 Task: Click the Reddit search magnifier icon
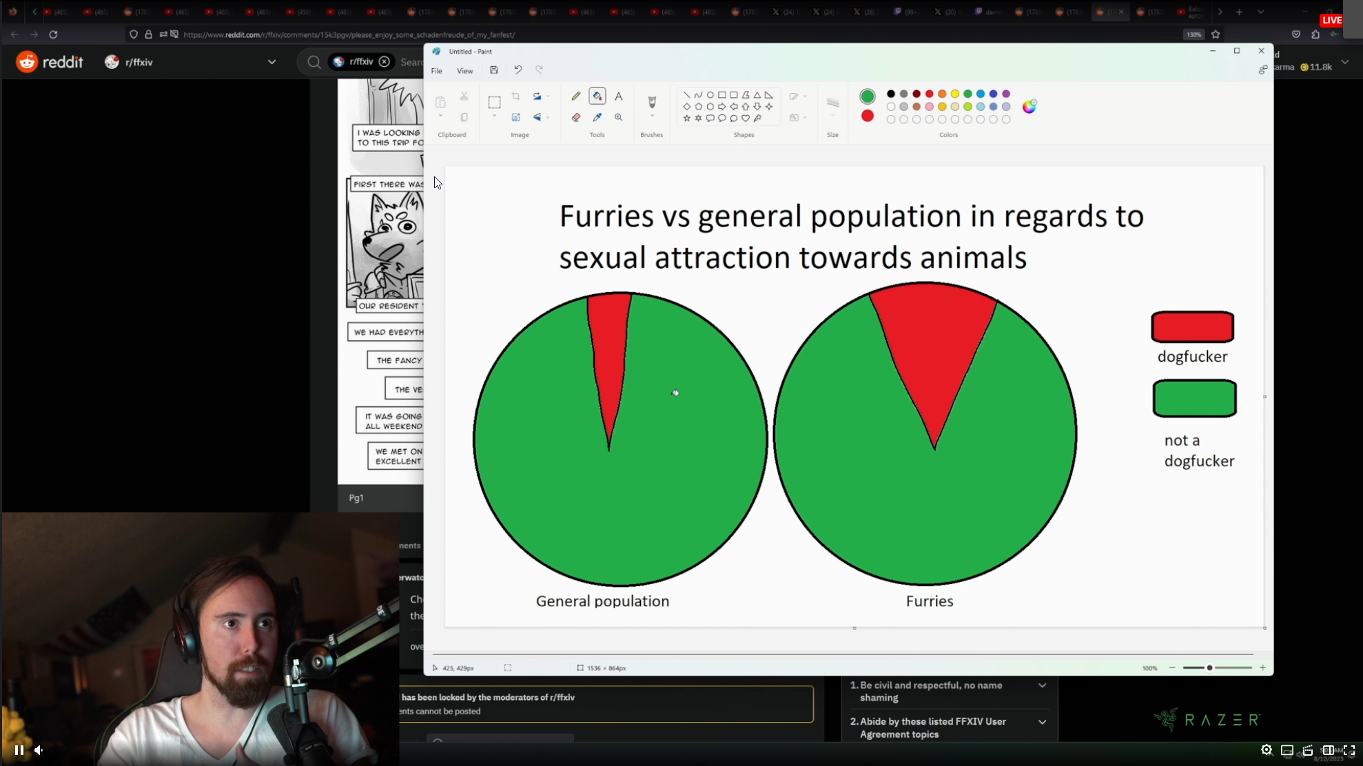coord(314,63)
